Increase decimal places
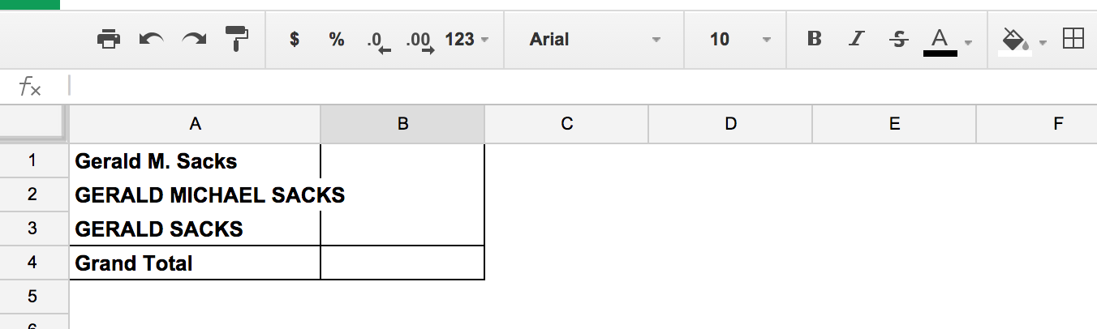 click(419, 41)
